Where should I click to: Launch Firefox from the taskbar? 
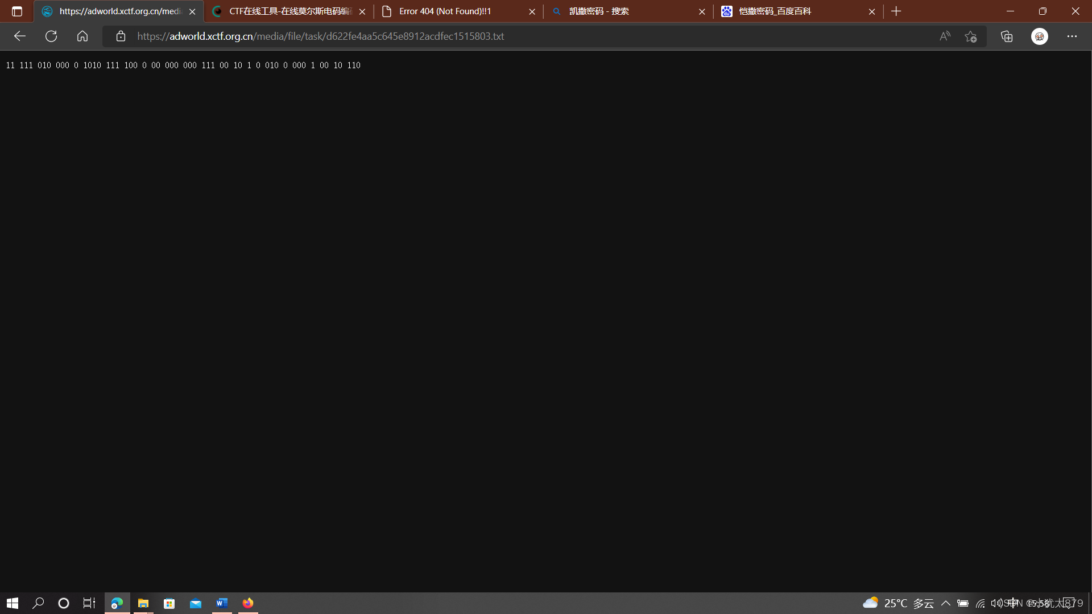pos(248,603)
